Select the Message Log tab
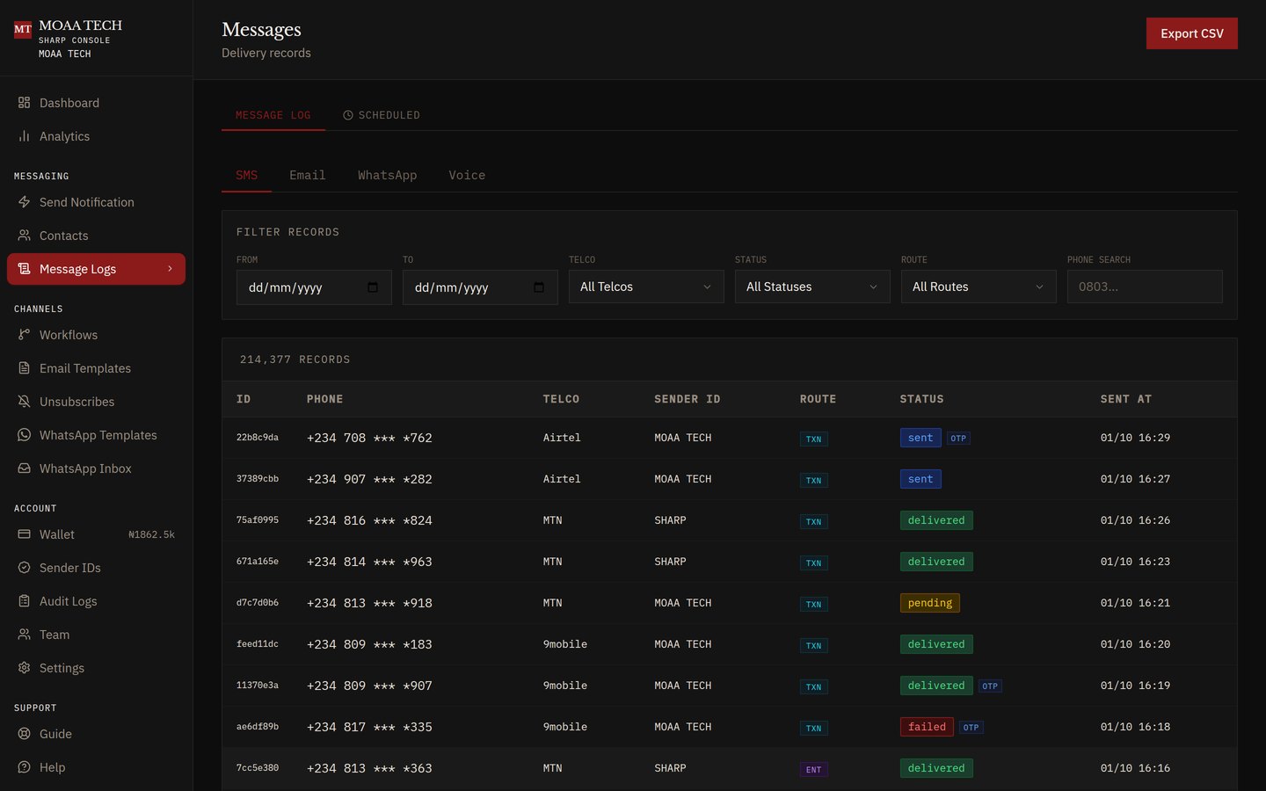 273,115
